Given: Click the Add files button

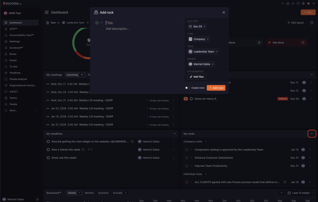Looking at the screenshot, I should (196, 77).
